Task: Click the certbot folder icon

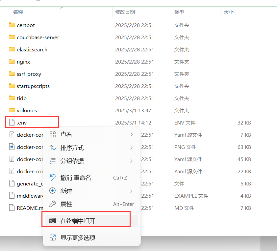Action: (x=12, y=25)
